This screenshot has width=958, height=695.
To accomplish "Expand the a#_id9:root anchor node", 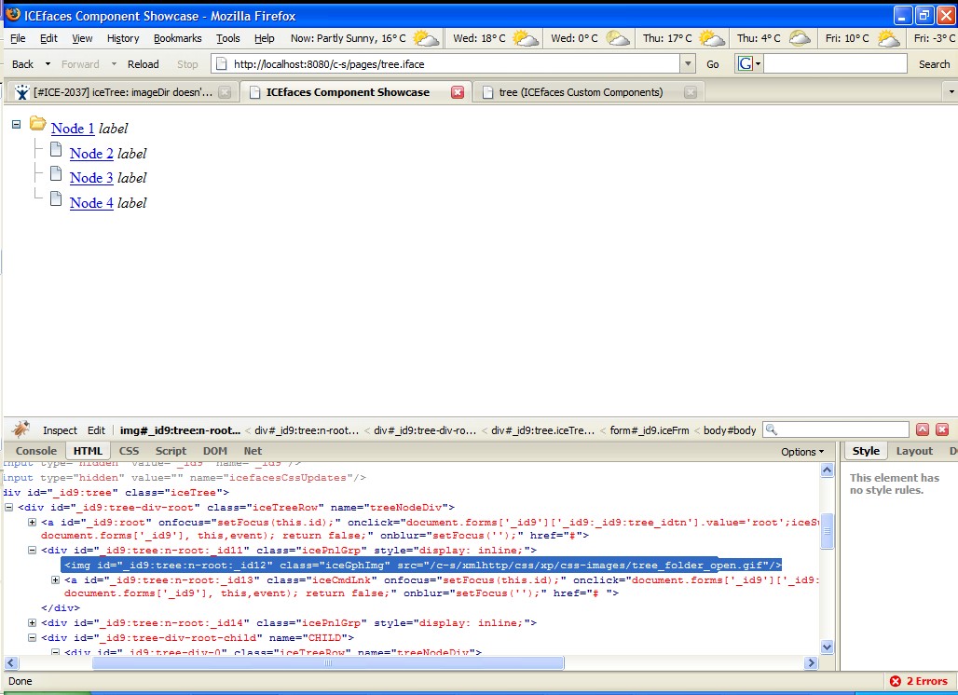I will (x=32, y=522).
